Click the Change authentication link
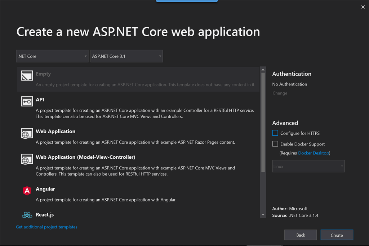The height and width of the screenshot is (246, 369). point(280,93)
